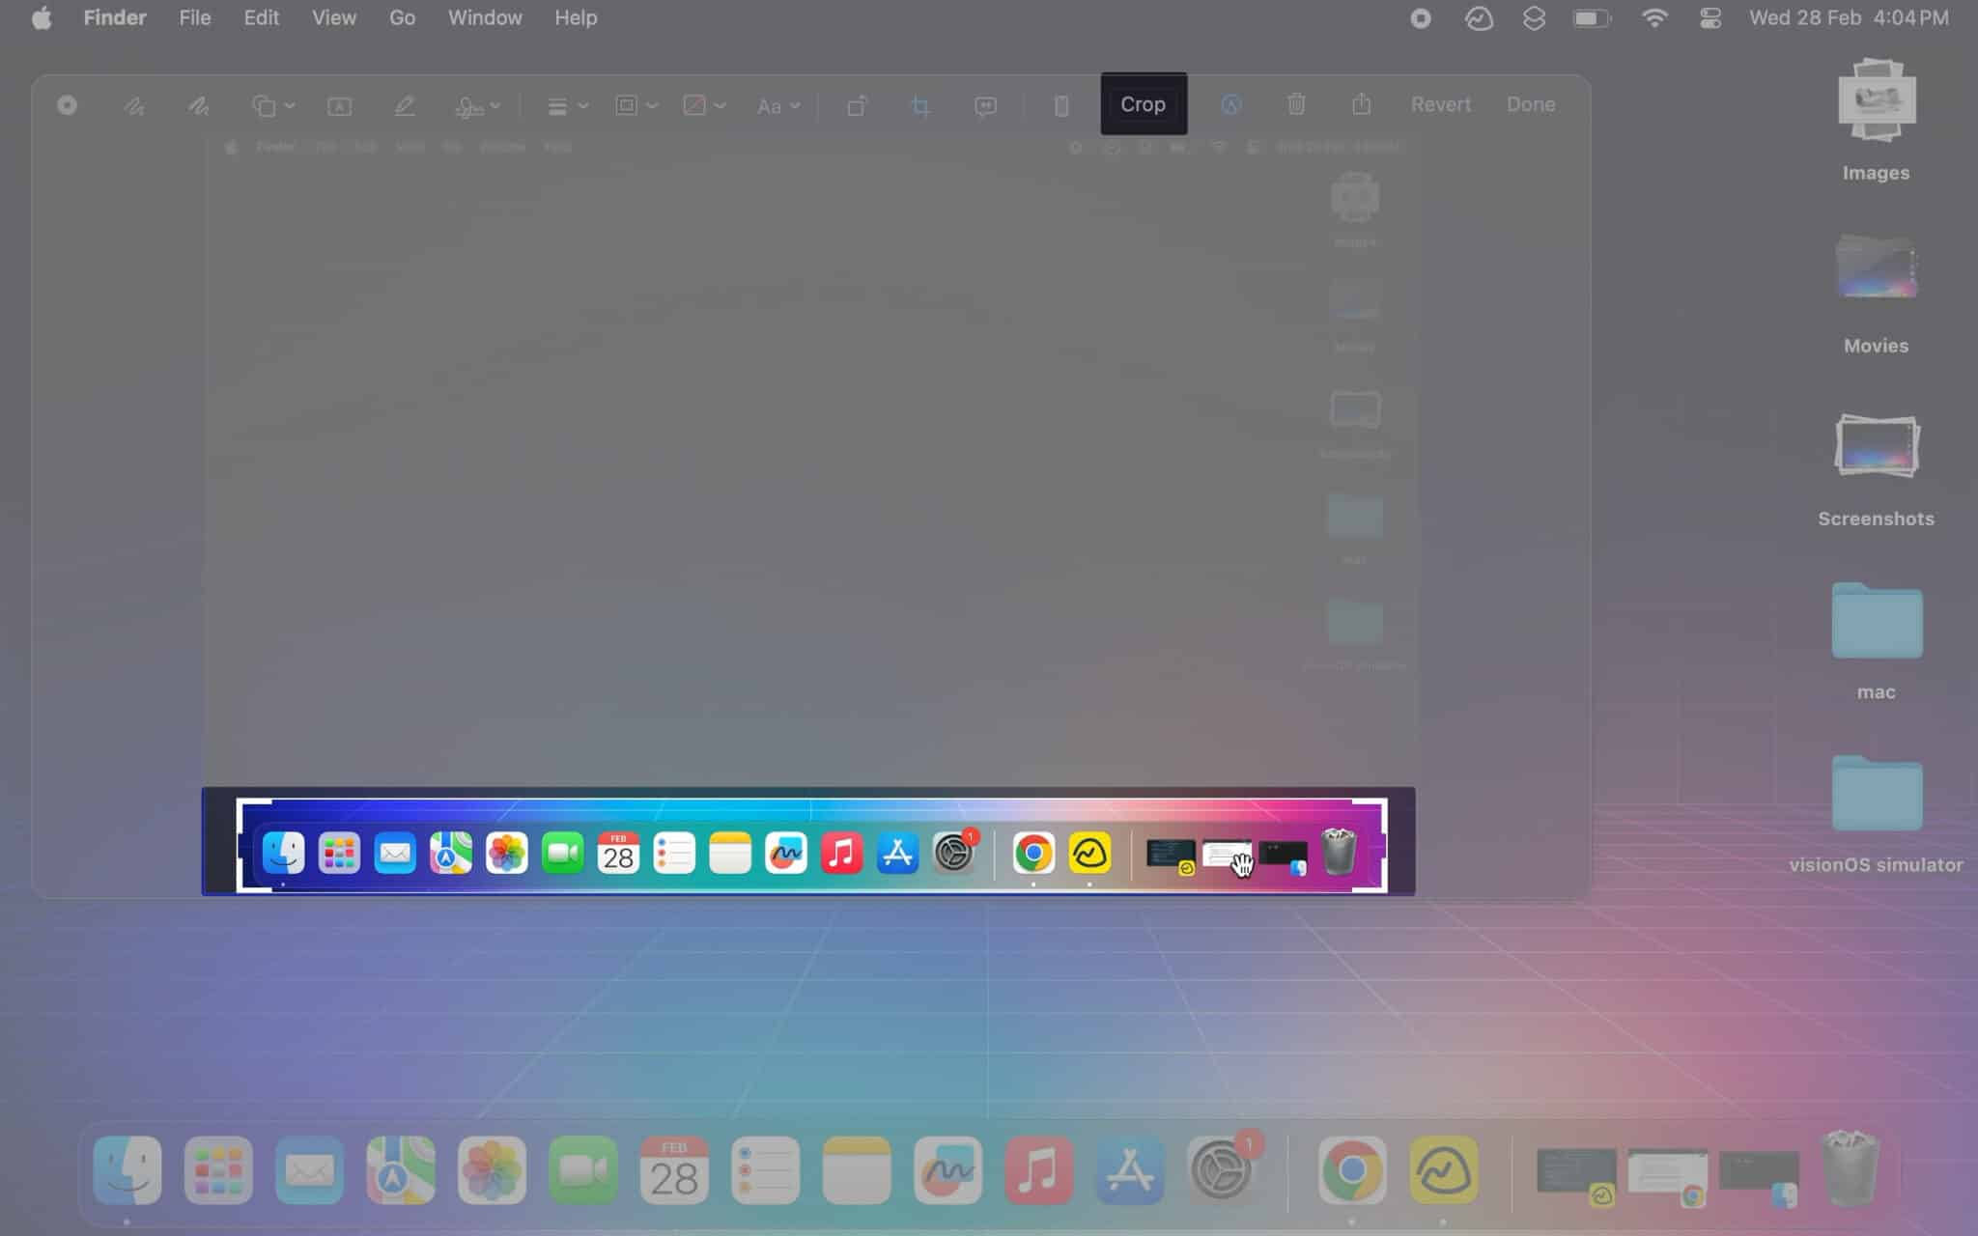Click the share tool icon

click(1360, 102)
